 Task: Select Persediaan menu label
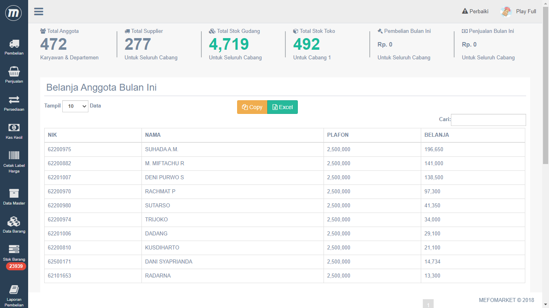[x=14, y=109]
